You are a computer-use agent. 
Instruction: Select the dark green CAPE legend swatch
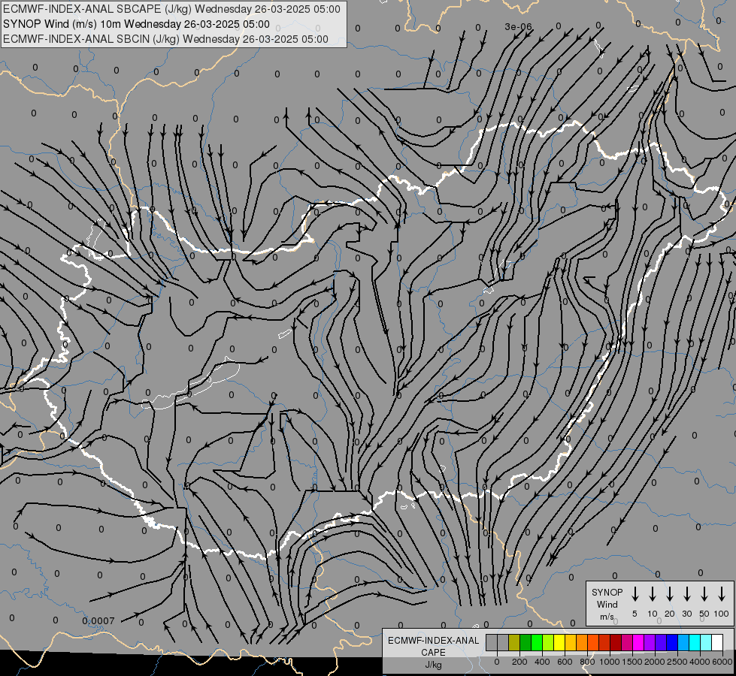[x=525, y=642]
